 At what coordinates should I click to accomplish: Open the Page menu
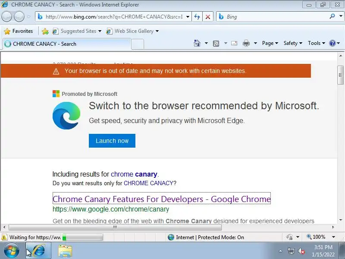270,43
